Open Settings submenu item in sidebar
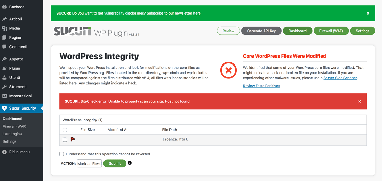The width and height of the screenshot is (382, 181). click(9, 141)
